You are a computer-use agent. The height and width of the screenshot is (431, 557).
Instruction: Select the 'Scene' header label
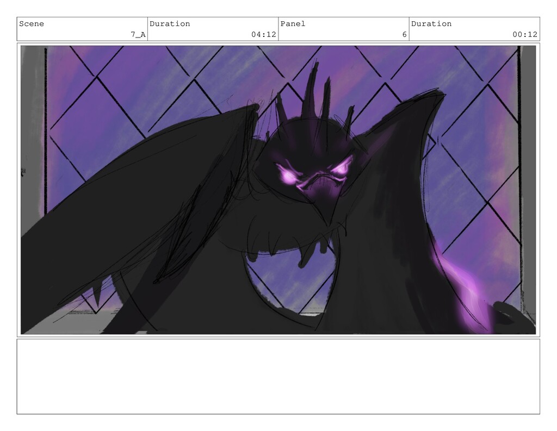click(31, 24)
